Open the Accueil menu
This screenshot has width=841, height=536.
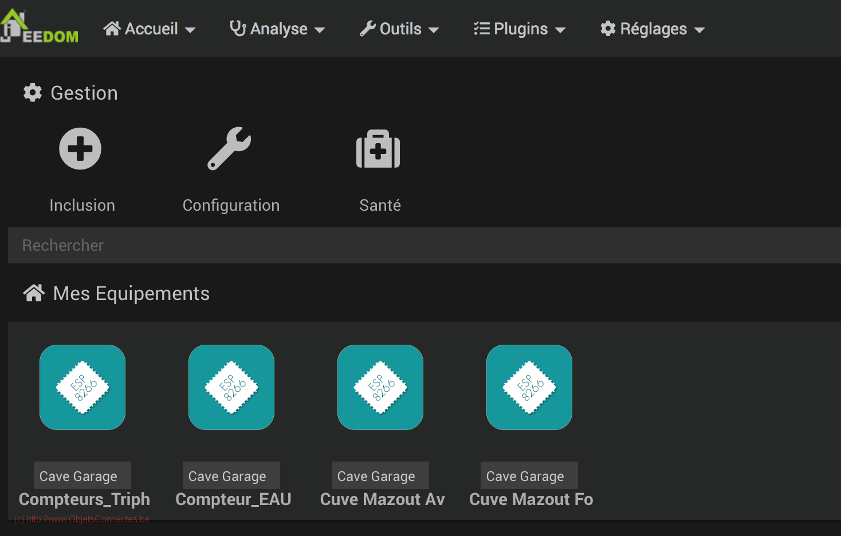[150, 29]
